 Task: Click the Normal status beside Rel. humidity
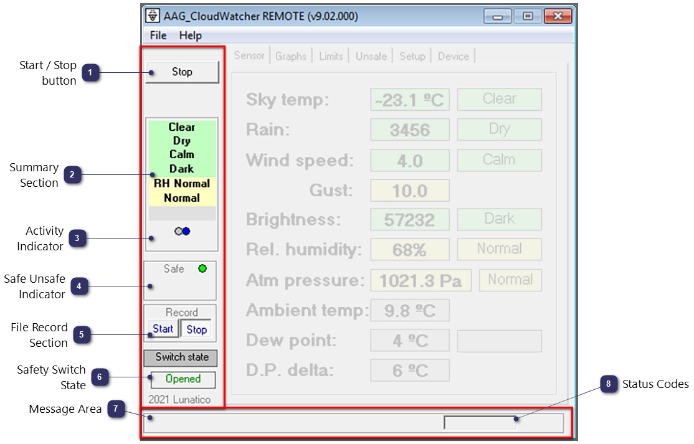pos(499,249)
